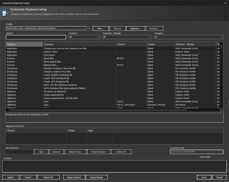The height and width of the screenshot is (182, 229).
Task: Select 'Create .SFV checksums file' row
Action: 113,82
